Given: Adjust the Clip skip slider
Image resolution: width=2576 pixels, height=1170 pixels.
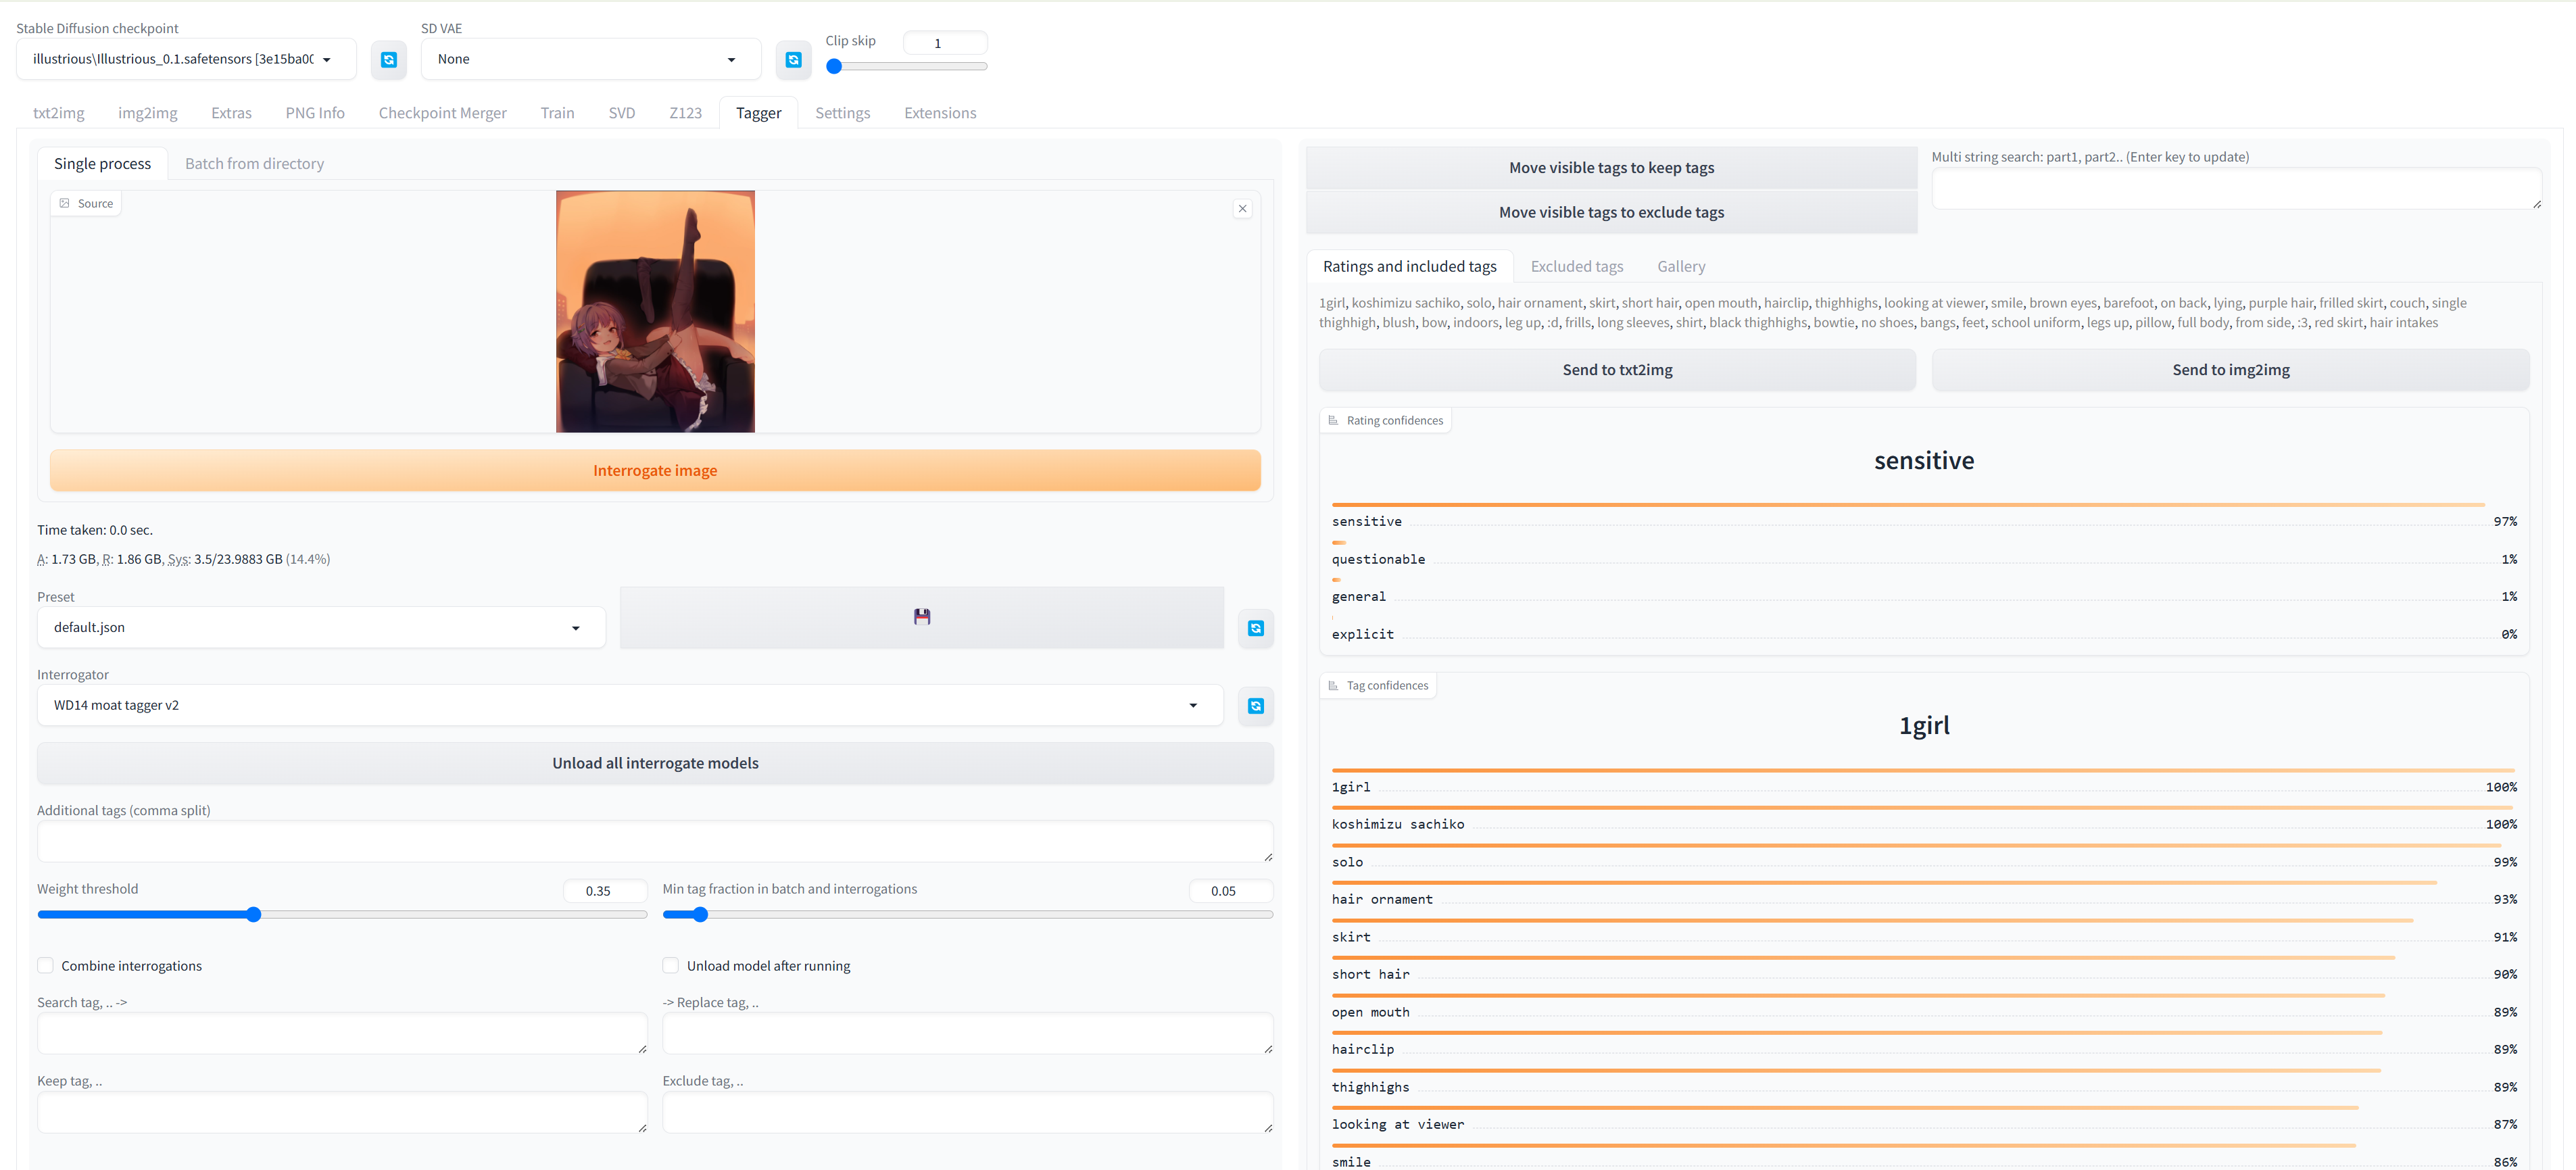Looking at the screenshot, I should point(907,67).
